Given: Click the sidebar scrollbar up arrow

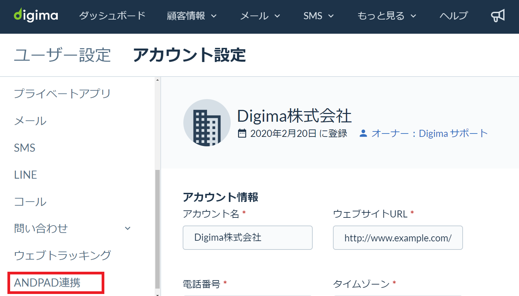Looking at the screenshot, I should point(157,80).
